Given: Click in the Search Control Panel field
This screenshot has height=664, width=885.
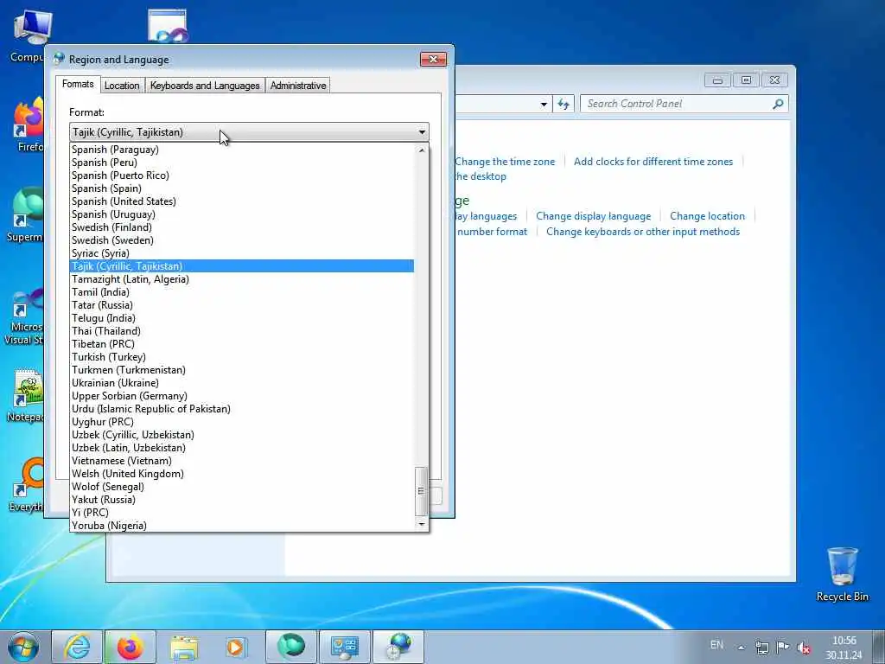Looking at the screenshot, I should pos(678,104).
